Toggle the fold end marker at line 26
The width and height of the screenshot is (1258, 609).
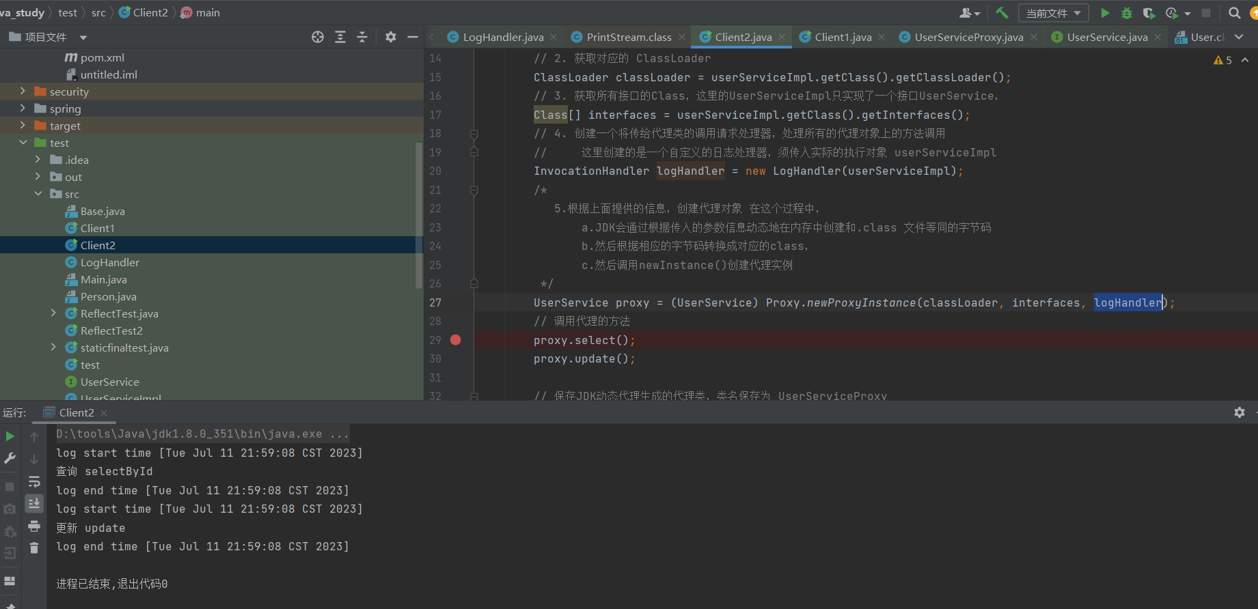(x=474, y=284)
